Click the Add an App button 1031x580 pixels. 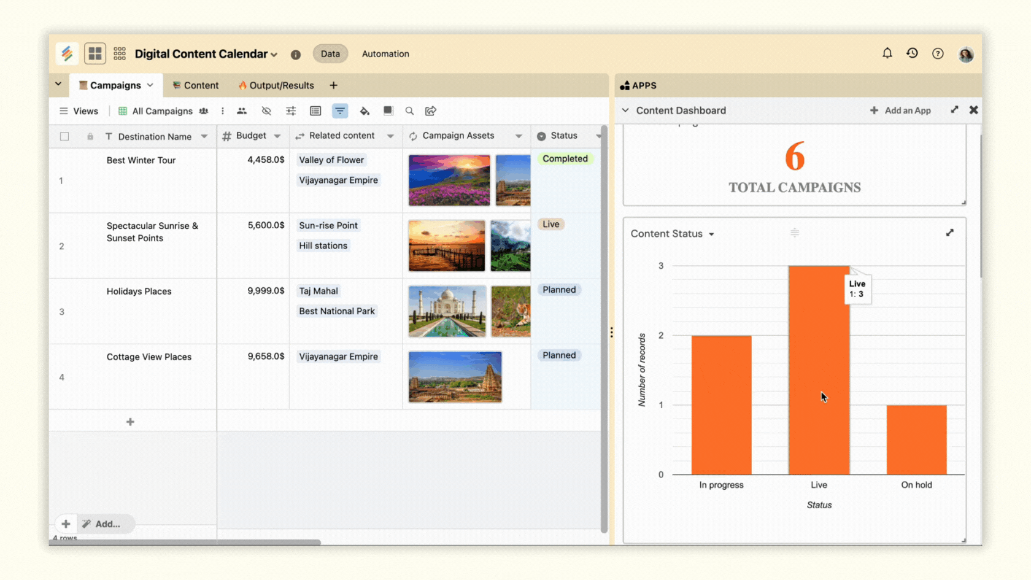pyautogui.click(x=900, y=110)
